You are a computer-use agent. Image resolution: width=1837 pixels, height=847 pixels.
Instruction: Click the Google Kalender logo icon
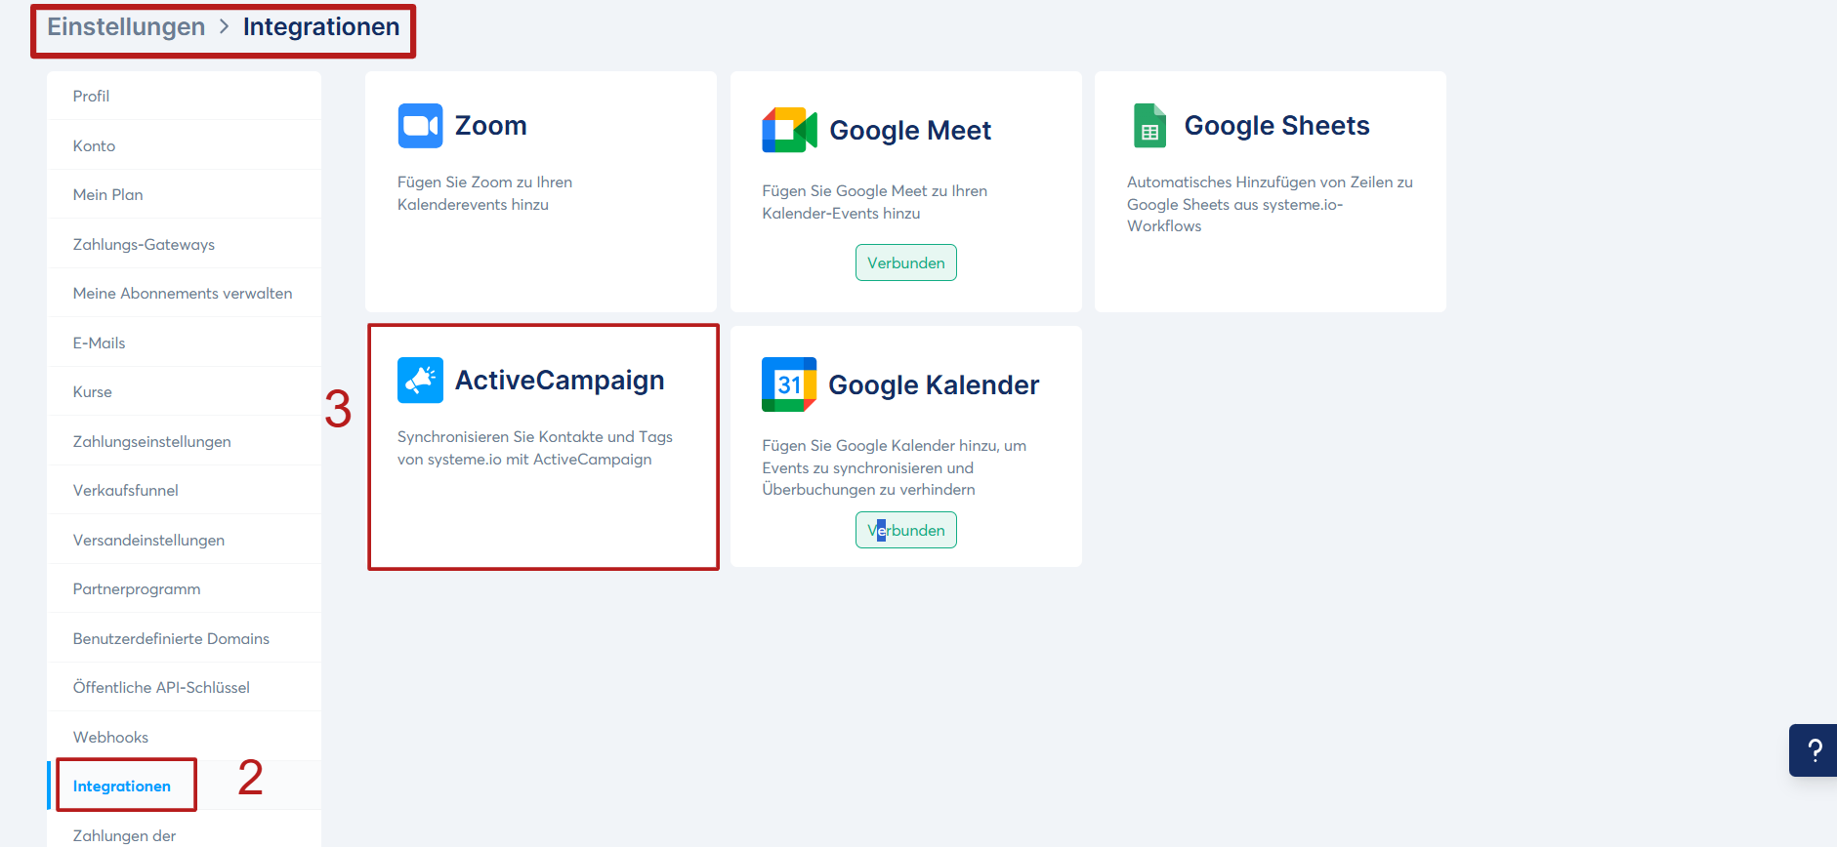point(789,384)
